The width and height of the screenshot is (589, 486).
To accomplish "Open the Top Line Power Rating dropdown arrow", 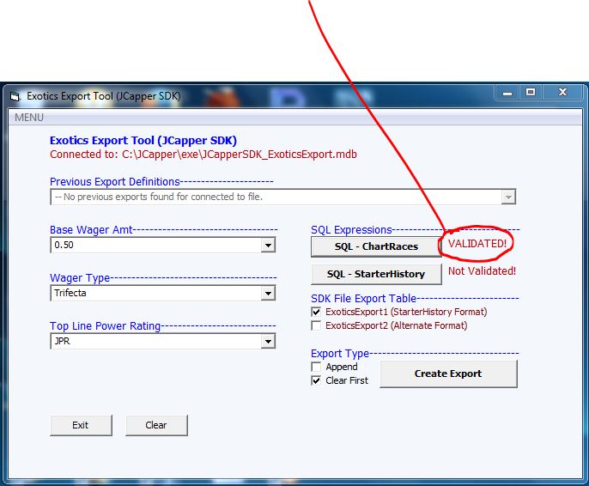I will click(268, 342).
